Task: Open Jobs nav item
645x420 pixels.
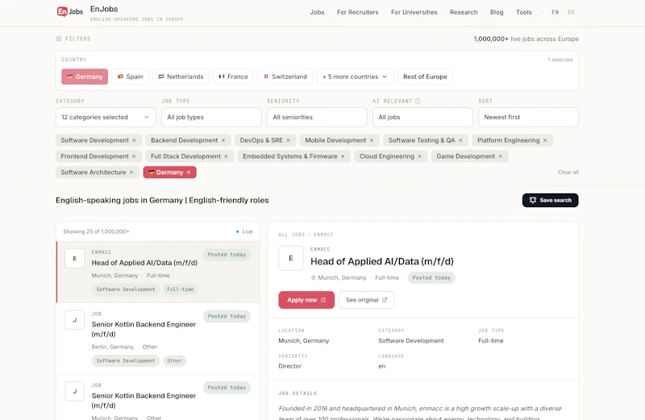Action: click(x=317, y=12)
